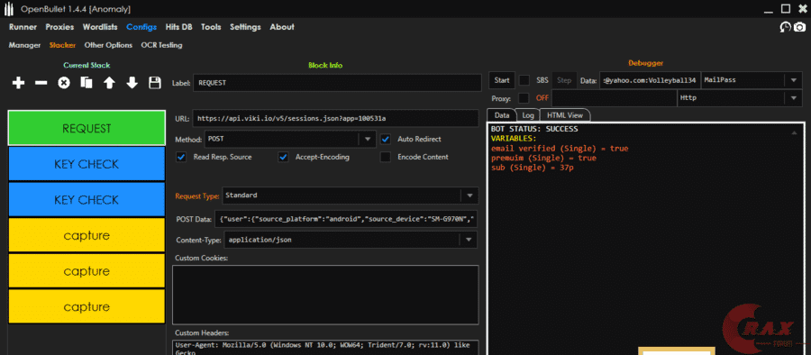Remove the selected block with minus icon

41,83
